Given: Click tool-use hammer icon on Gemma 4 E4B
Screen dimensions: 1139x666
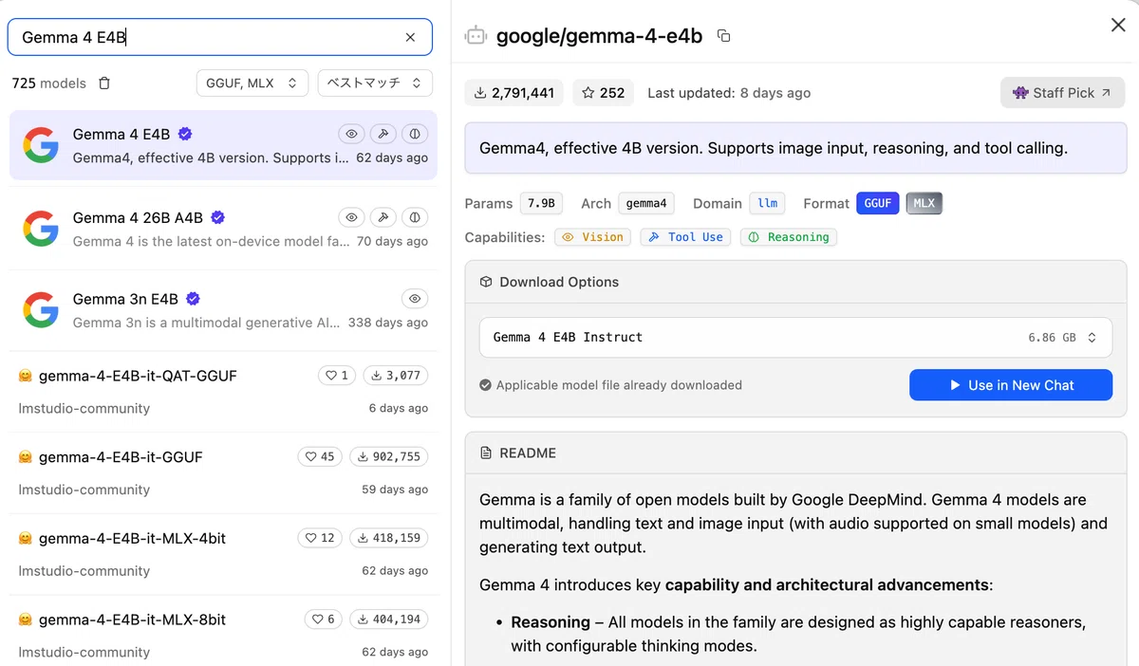Looking at the screenshot, I should tap(383, 134).
